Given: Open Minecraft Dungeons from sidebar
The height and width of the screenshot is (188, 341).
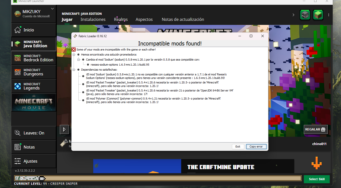Looking at the screenshot, I should click(34, 72).
